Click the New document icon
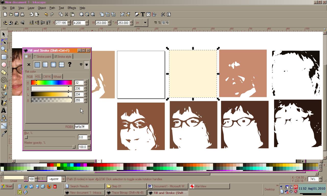This screenshot has height=196, width=327. [5, 14]
